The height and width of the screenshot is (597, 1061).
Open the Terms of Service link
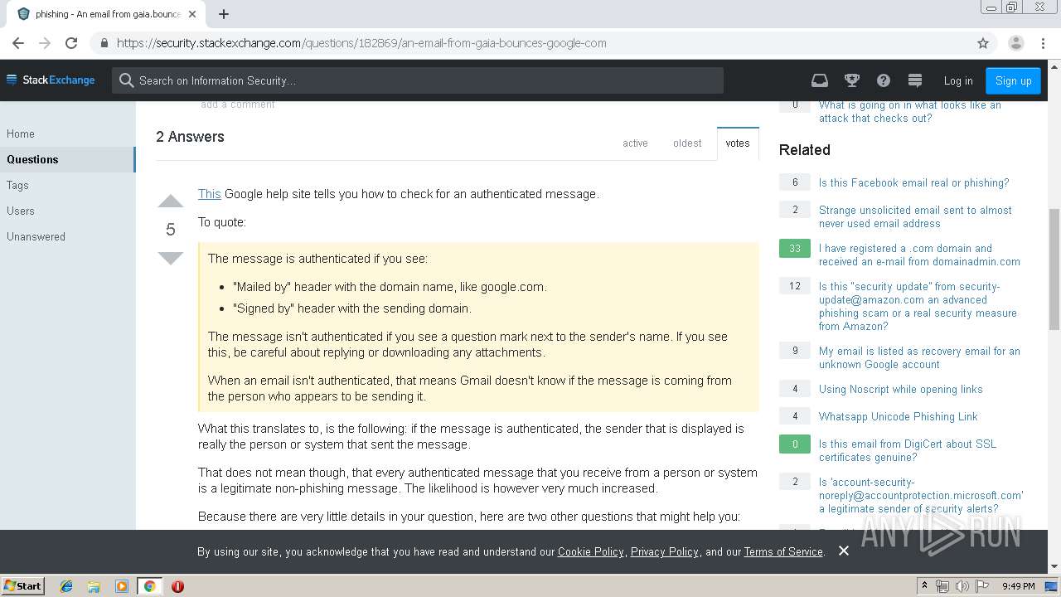click(x=783, y=551)
